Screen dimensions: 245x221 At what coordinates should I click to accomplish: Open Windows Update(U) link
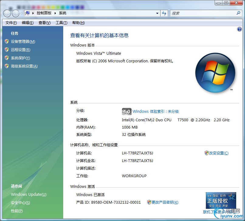(x=29, y=195)
